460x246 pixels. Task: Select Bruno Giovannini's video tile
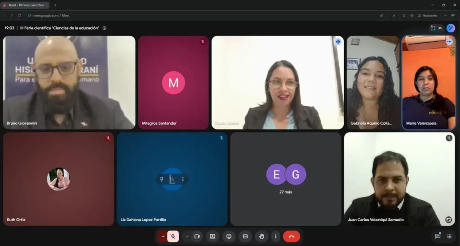pos(69,83)
